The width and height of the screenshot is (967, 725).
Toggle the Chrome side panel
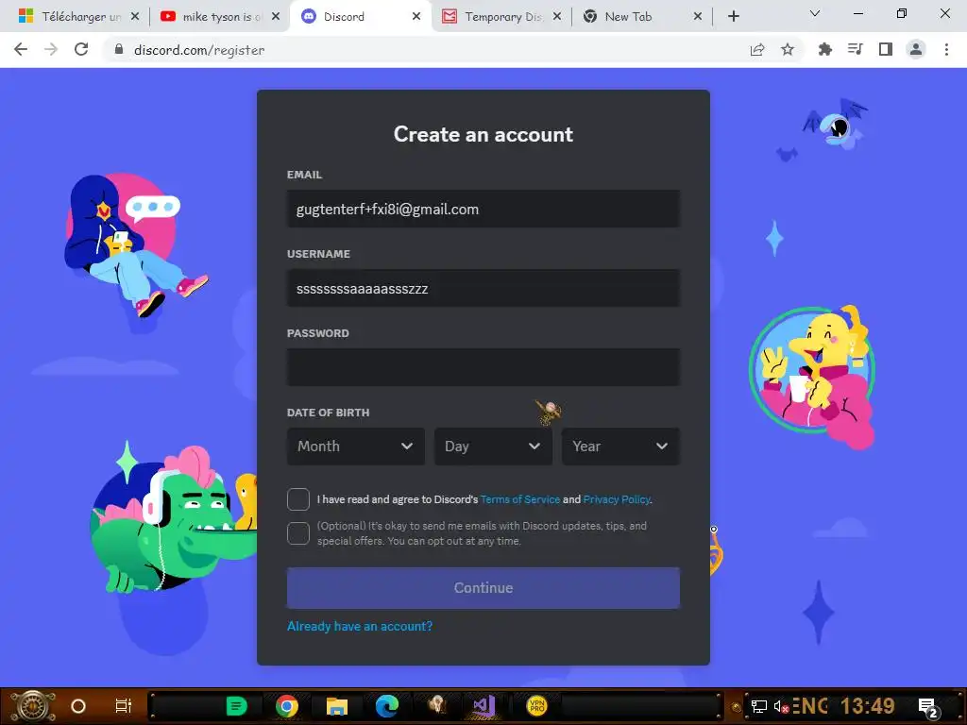pos(886,49)
